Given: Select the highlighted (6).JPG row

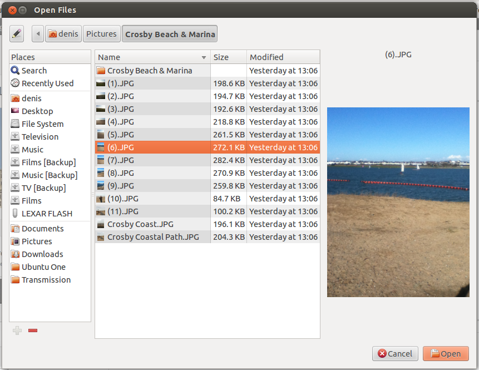Looking at the screenshot, I should [x=208, y=147].
